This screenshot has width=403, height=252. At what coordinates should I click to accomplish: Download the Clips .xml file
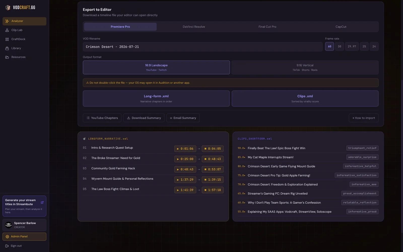(x=305, y=99)
